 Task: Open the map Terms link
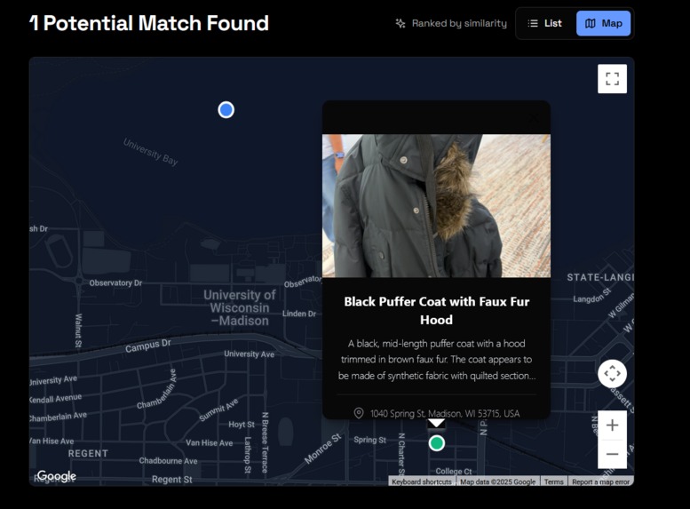[x=553, y=481]
